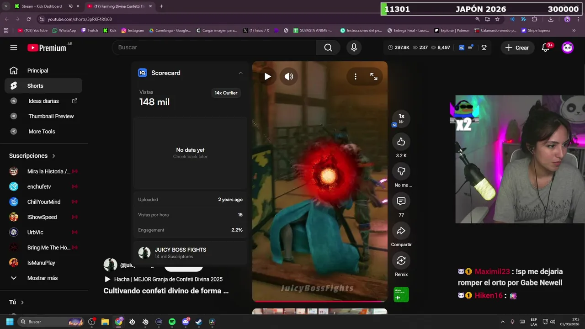Click the Short's red progress bar
Image resolution: width=585 pixels, height=329 pixels.
pyautogui.click(x=320, y=301)
